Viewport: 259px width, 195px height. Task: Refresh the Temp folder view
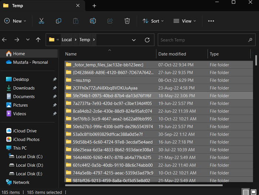tap(147, 40)
